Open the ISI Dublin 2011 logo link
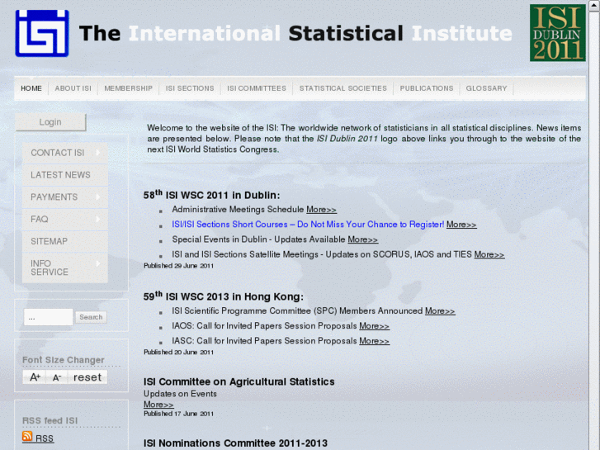 click(x=558, y=33)
